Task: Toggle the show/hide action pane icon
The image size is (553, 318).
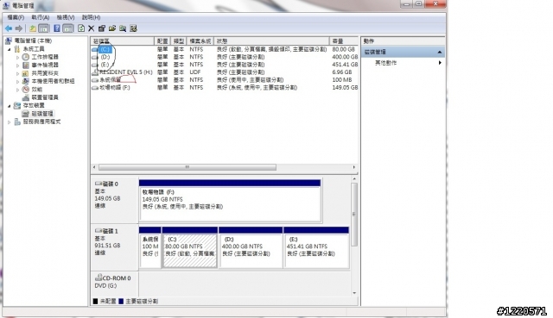Action: (67, 28)
